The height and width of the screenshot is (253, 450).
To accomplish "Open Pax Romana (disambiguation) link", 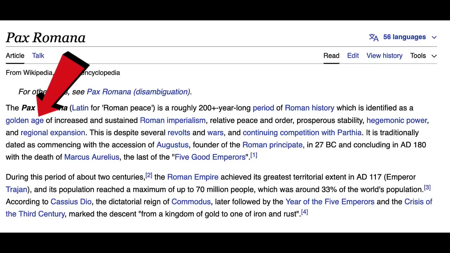I will tap(139, 92).
